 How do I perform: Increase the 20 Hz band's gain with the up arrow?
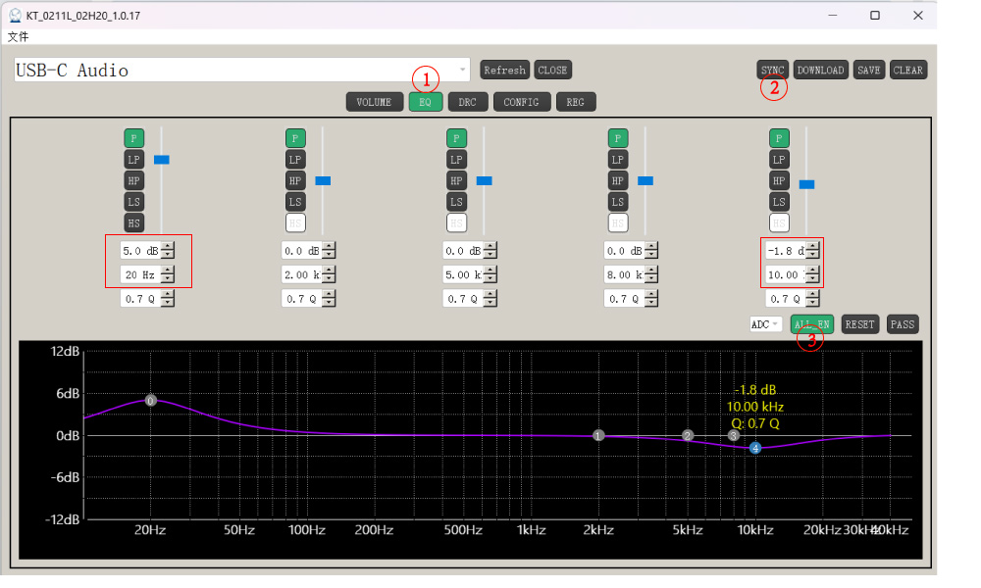pyautogui.click(x=168, y=246)
